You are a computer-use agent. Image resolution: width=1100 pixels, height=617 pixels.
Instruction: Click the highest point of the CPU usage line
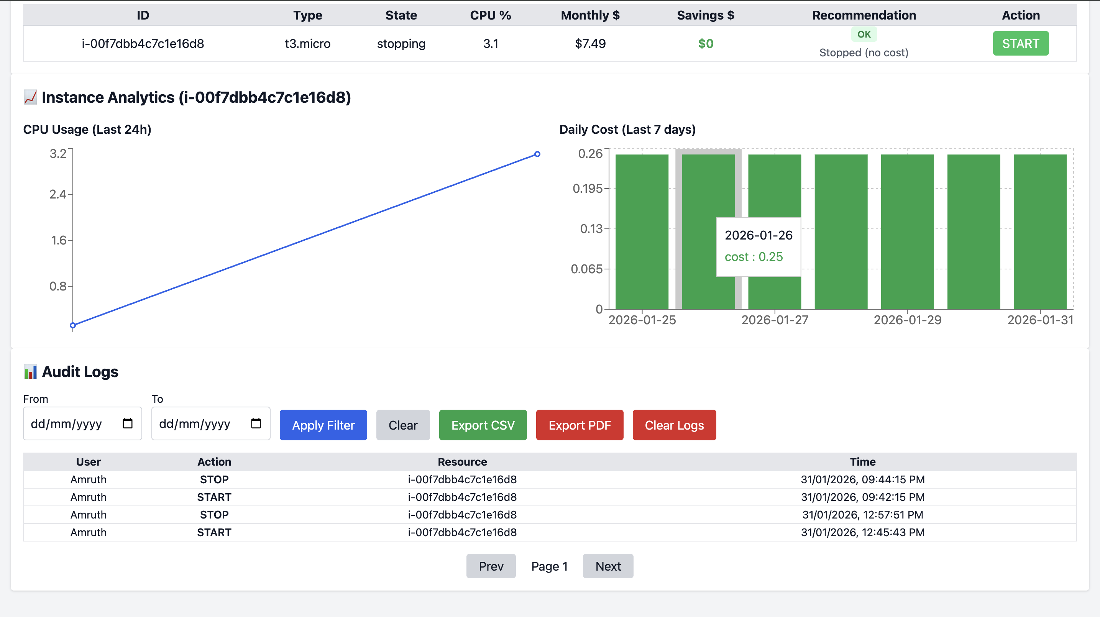point(537,154)
